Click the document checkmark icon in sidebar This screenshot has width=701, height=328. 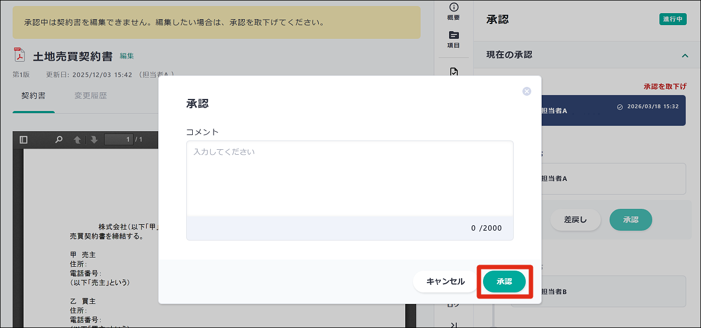coord(453,72)
